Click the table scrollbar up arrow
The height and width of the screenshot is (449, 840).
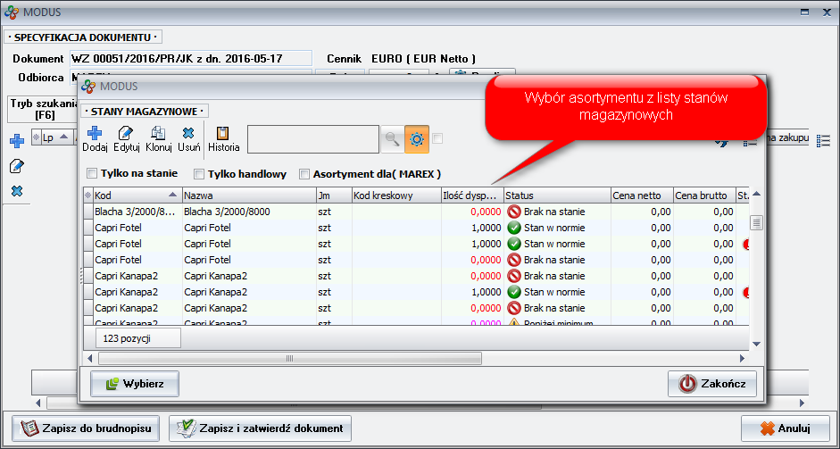756,194
